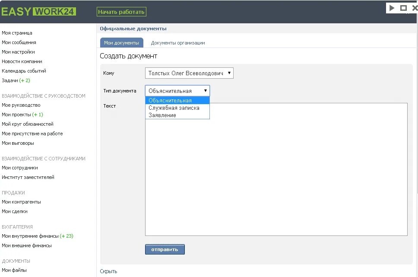The height and width of the screenshot is (277, 418).
Task: Click the Тип документа dropdown arrow
Action: (x=205, y=91)
